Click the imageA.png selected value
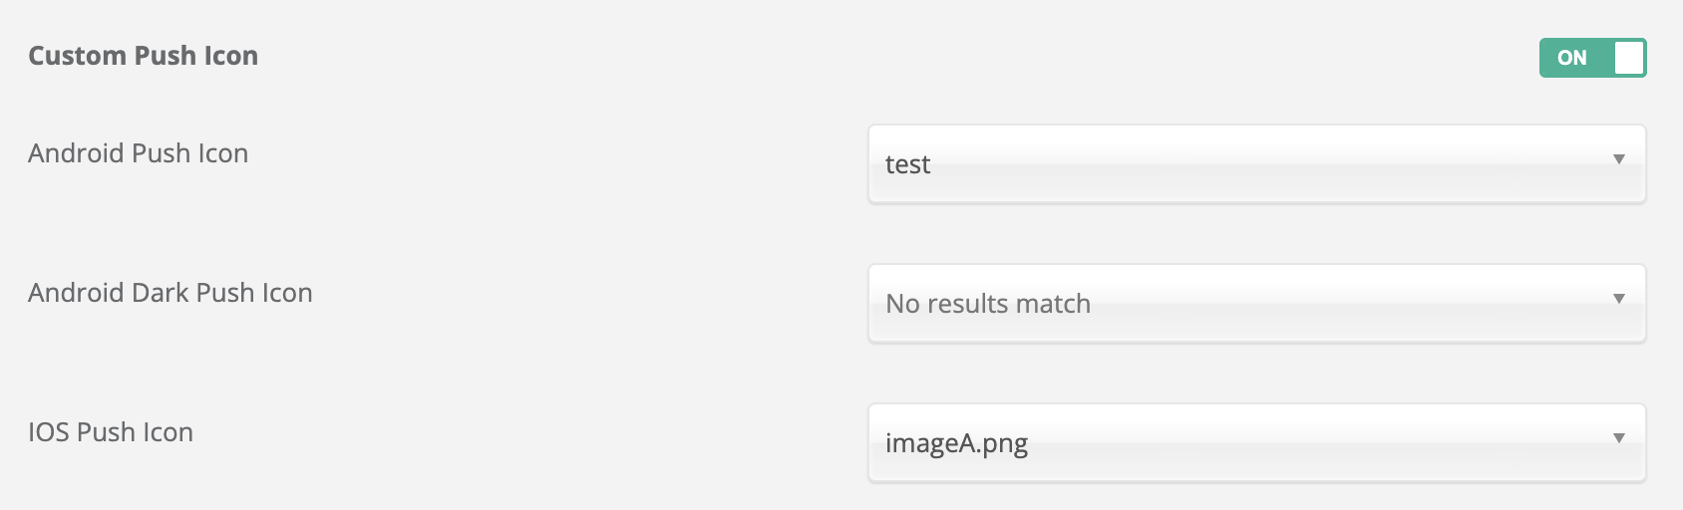 point(956,443)
